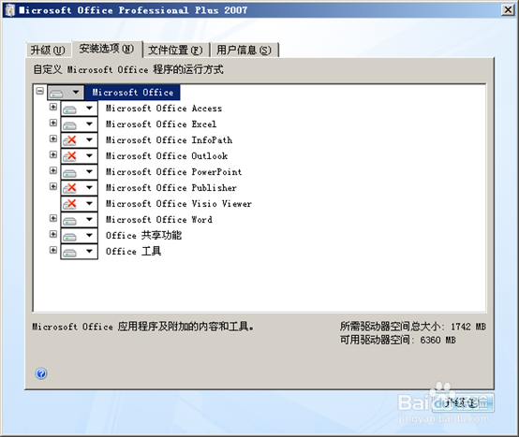Close the Office 2007 setup window
Screen dimensions: 519x437
point(508,10)
